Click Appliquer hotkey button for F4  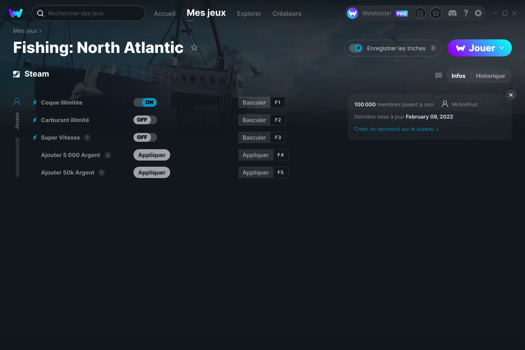[255, 155]
